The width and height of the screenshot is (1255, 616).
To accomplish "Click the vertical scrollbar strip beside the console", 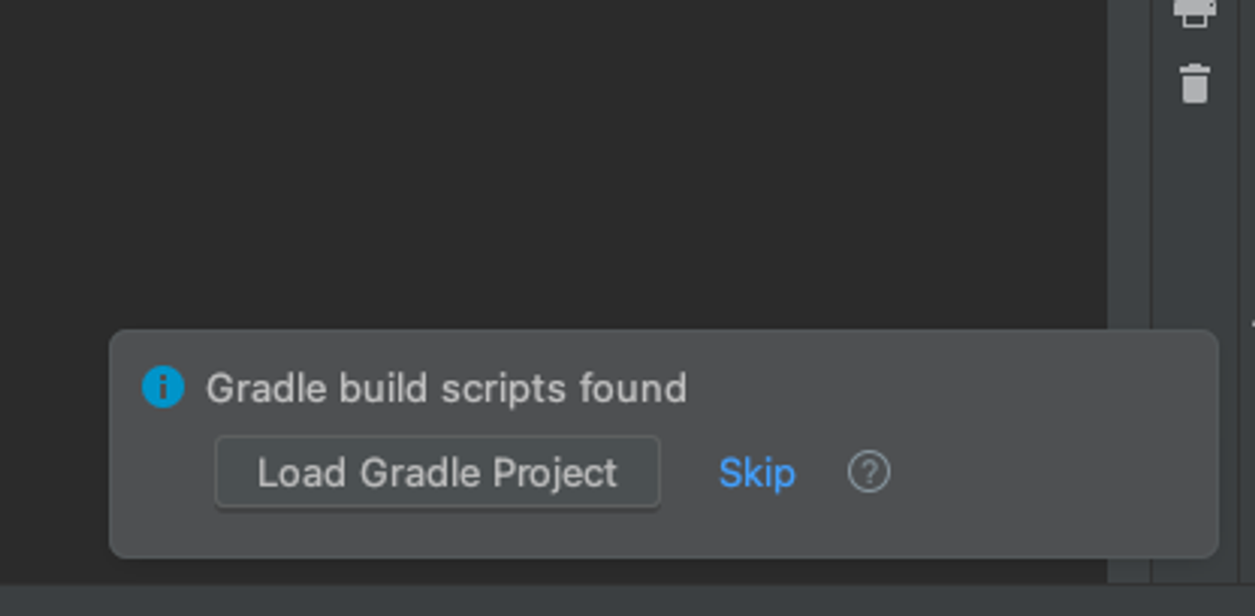I will pos(1129,188).
